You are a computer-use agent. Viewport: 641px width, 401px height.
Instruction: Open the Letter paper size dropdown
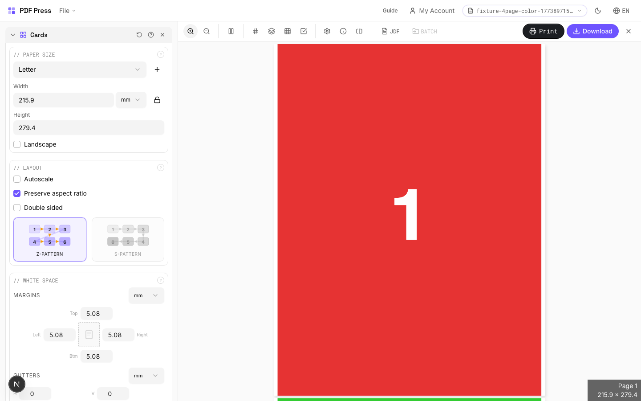(x=80, y=70)
